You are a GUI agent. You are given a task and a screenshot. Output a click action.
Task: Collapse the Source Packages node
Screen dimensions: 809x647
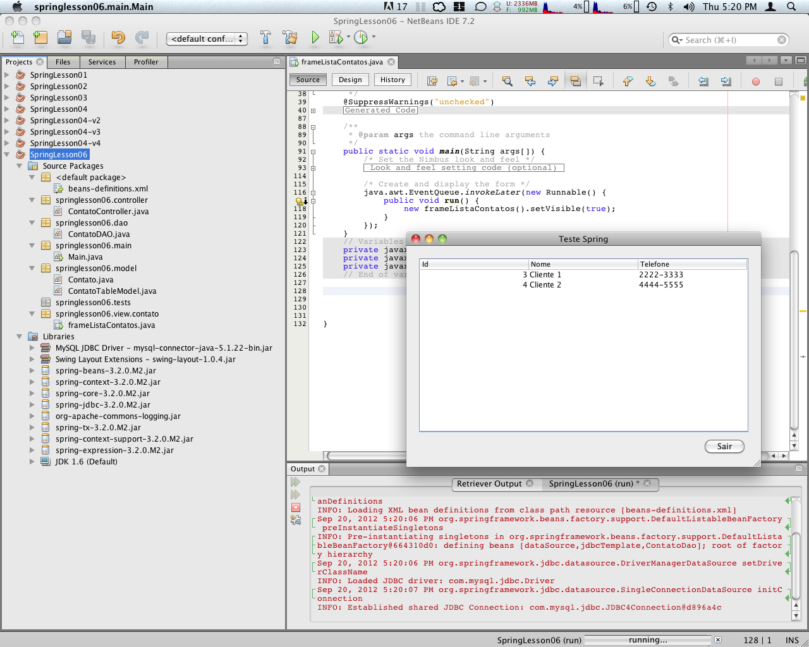[x=20, y=166]
